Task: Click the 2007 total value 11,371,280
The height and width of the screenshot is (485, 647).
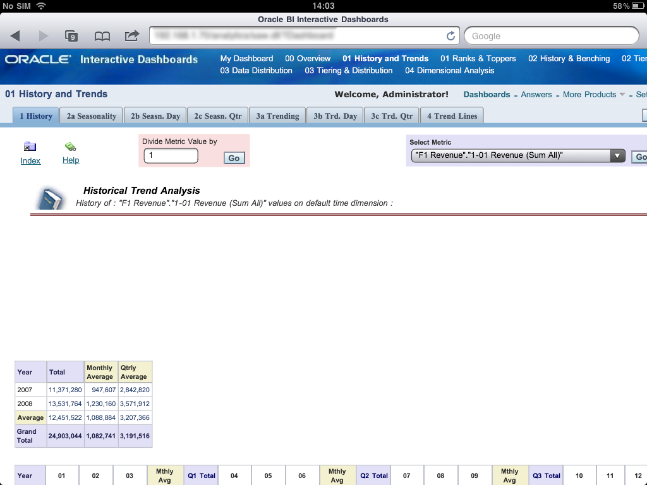Action: (x=65, y=390)
